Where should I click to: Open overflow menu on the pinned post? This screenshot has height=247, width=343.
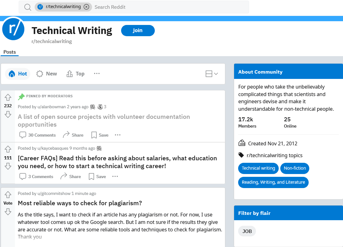pyautogui.click(x=117, y=135)
